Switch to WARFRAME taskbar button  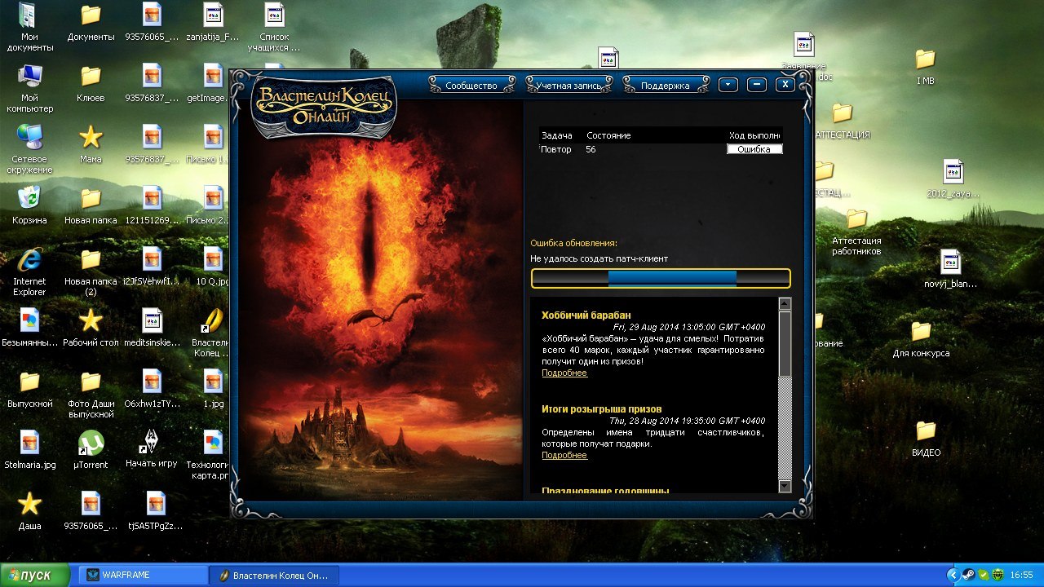tap(143, 575)
